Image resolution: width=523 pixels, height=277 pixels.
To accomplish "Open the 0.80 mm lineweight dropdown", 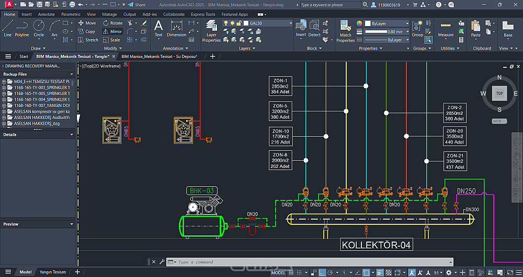I will [x=387, y=32].
